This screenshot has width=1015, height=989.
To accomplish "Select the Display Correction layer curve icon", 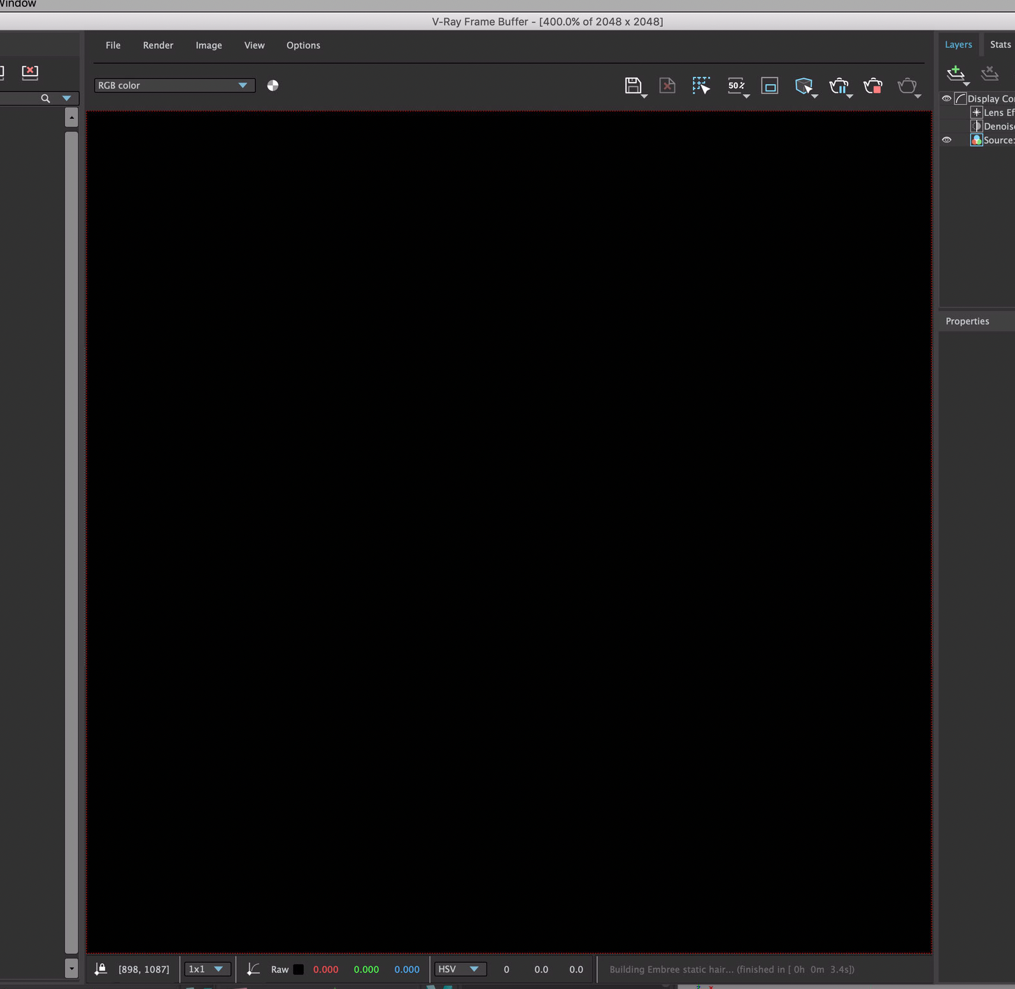I will 960,99.
